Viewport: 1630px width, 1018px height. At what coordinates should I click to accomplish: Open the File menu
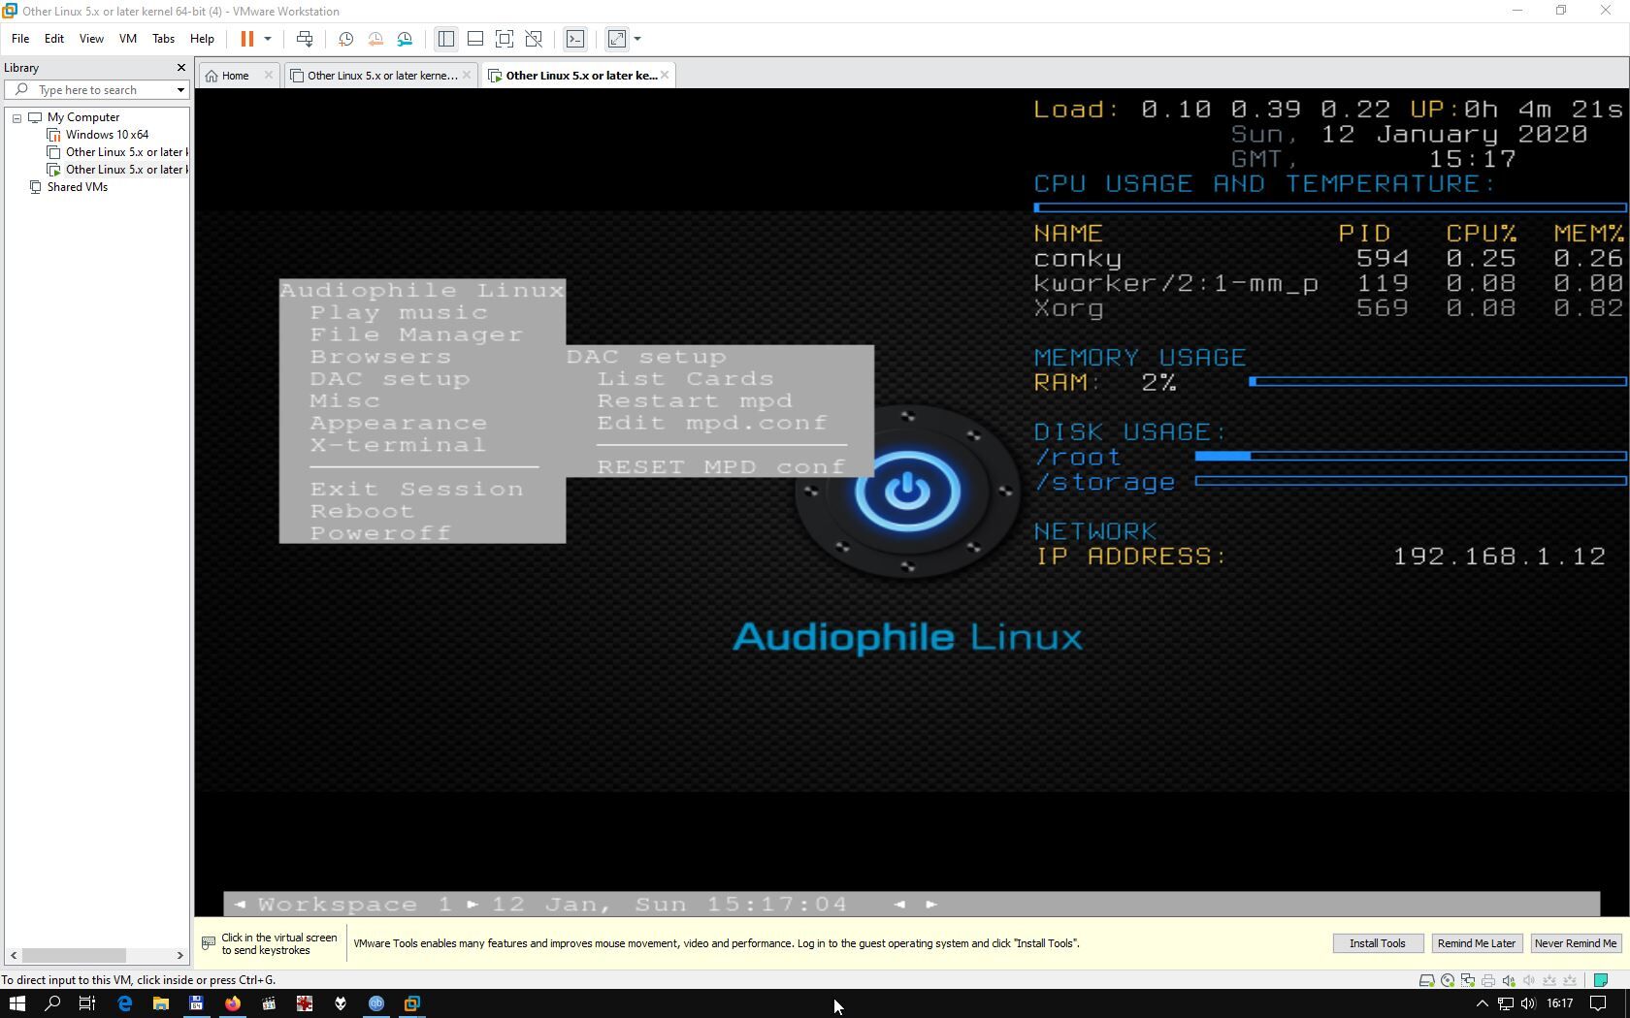click(20, 39)
